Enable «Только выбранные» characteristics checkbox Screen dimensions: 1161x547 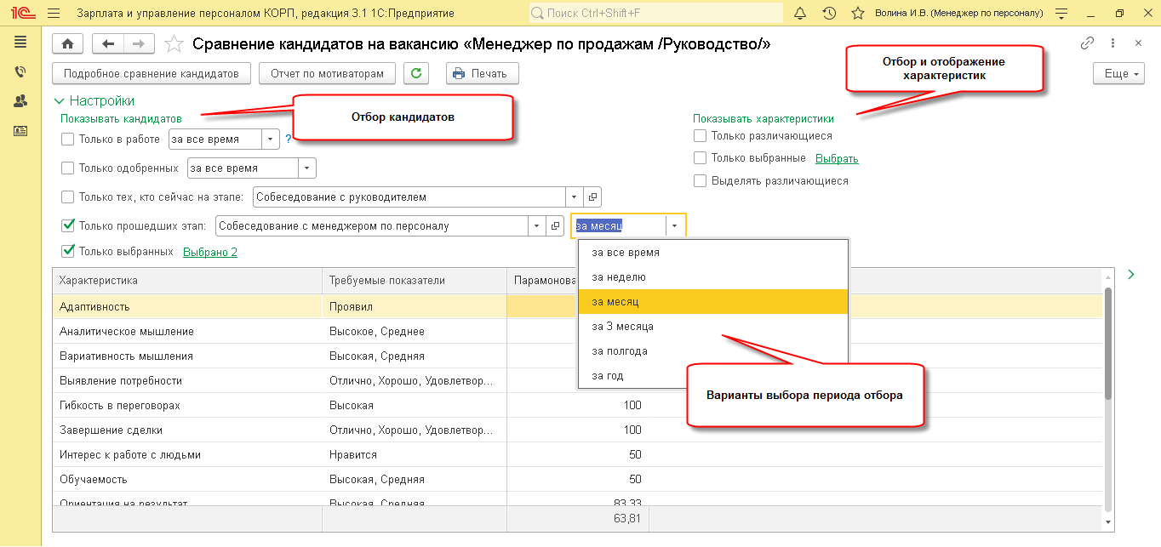coord(700,157)
